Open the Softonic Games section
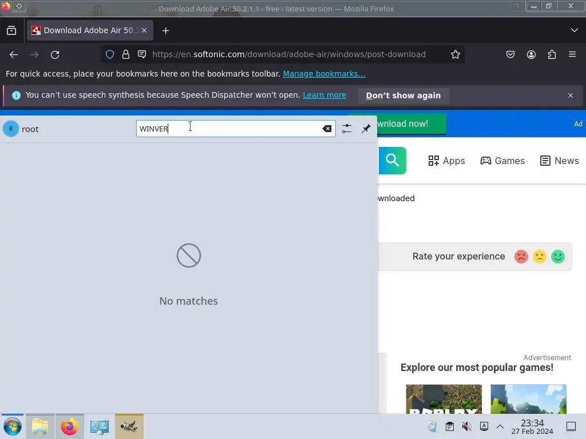The width and height of the screenshot is (586, 439). (x=502, y=161)
